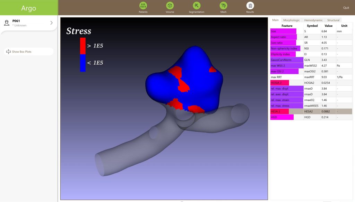Open the Results section icon
This screenshot has height=202, width=355.
[x=250, y=6]
